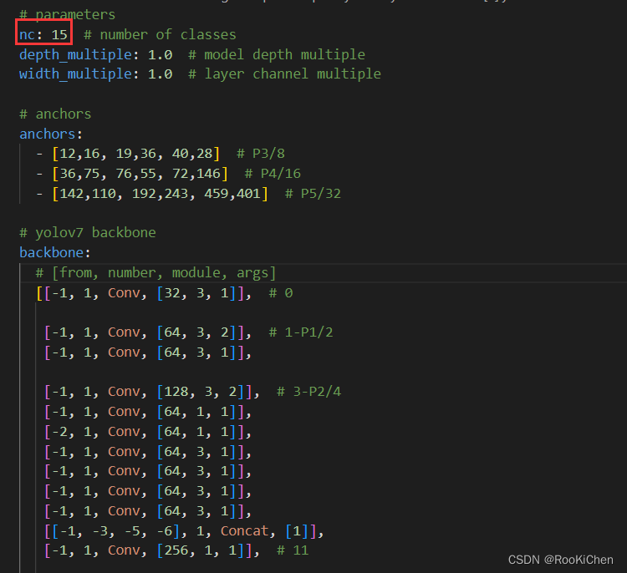Click the '# parameters' comment line
Viewport: 627px width, 573px height.
(x=67, y=15)
